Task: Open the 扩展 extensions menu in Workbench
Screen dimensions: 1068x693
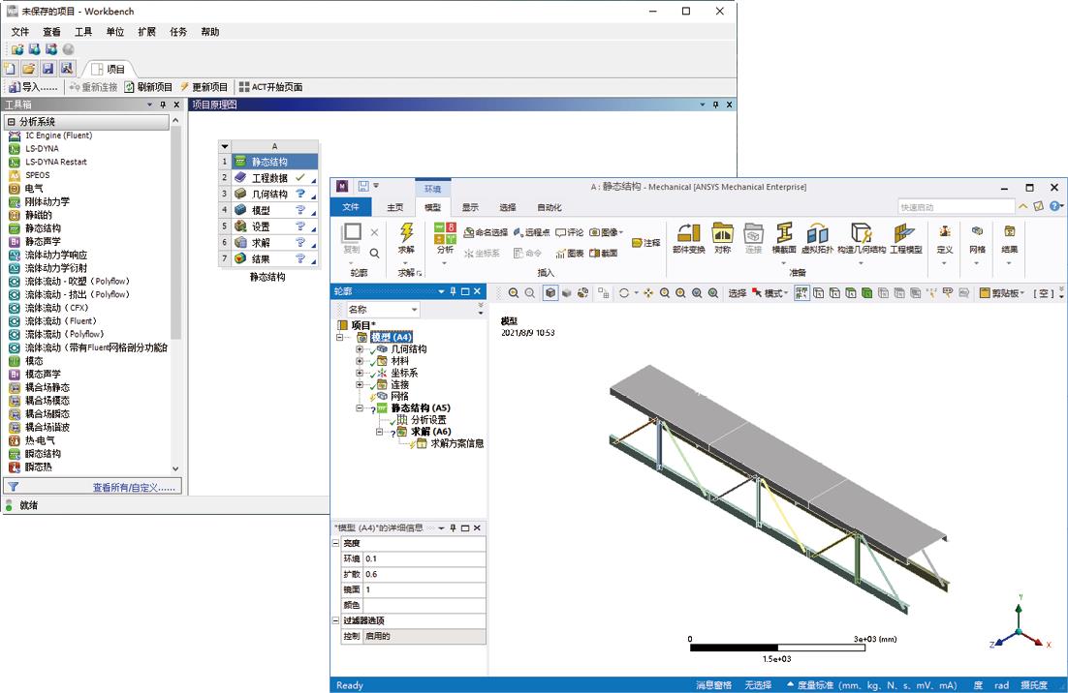Action: point(146,31)
